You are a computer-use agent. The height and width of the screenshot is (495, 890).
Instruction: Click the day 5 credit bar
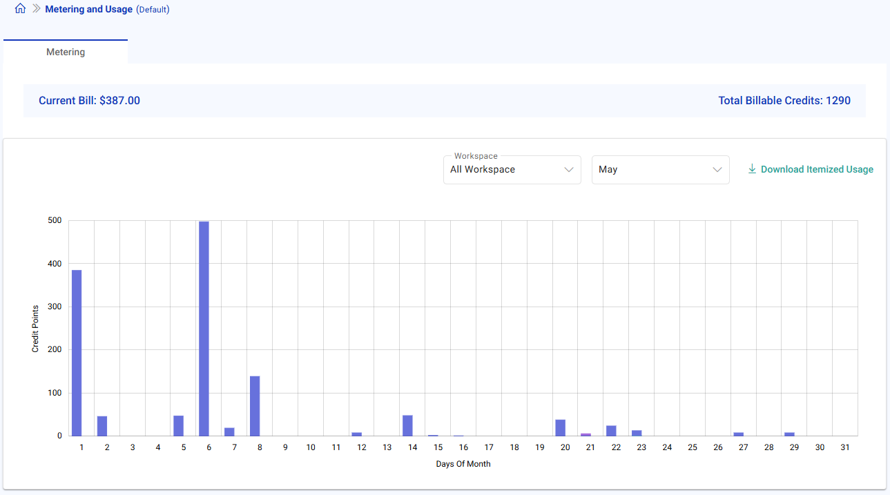pyautogui.click(x=178, y=425)
